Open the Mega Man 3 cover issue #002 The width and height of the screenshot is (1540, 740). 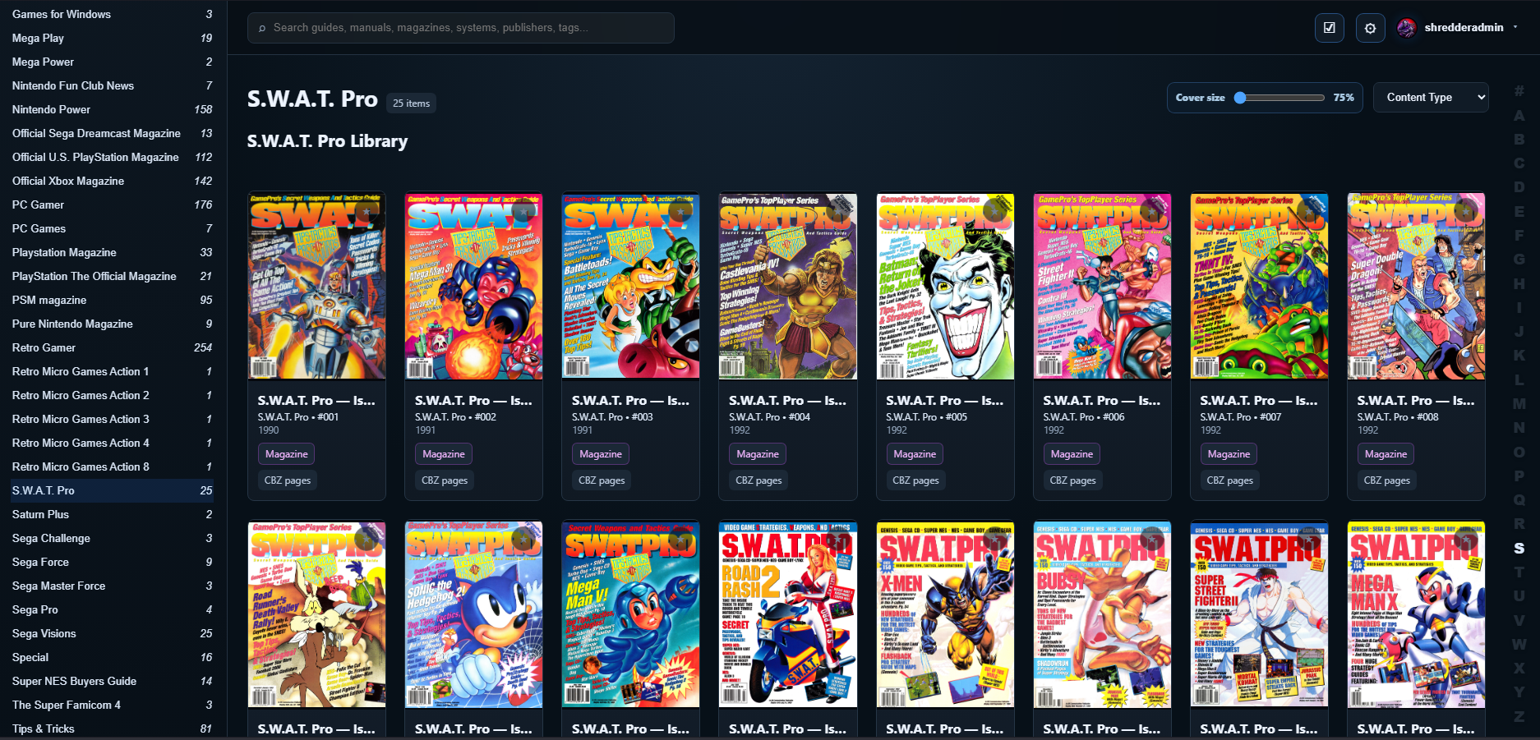(x=473, y=286)
